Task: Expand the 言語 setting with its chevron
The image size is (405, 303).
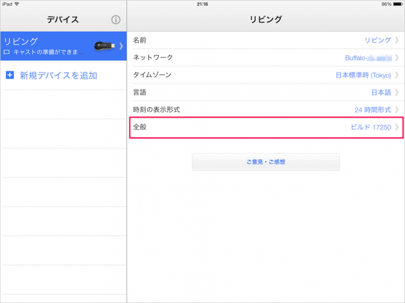Action: coord(397,93)
